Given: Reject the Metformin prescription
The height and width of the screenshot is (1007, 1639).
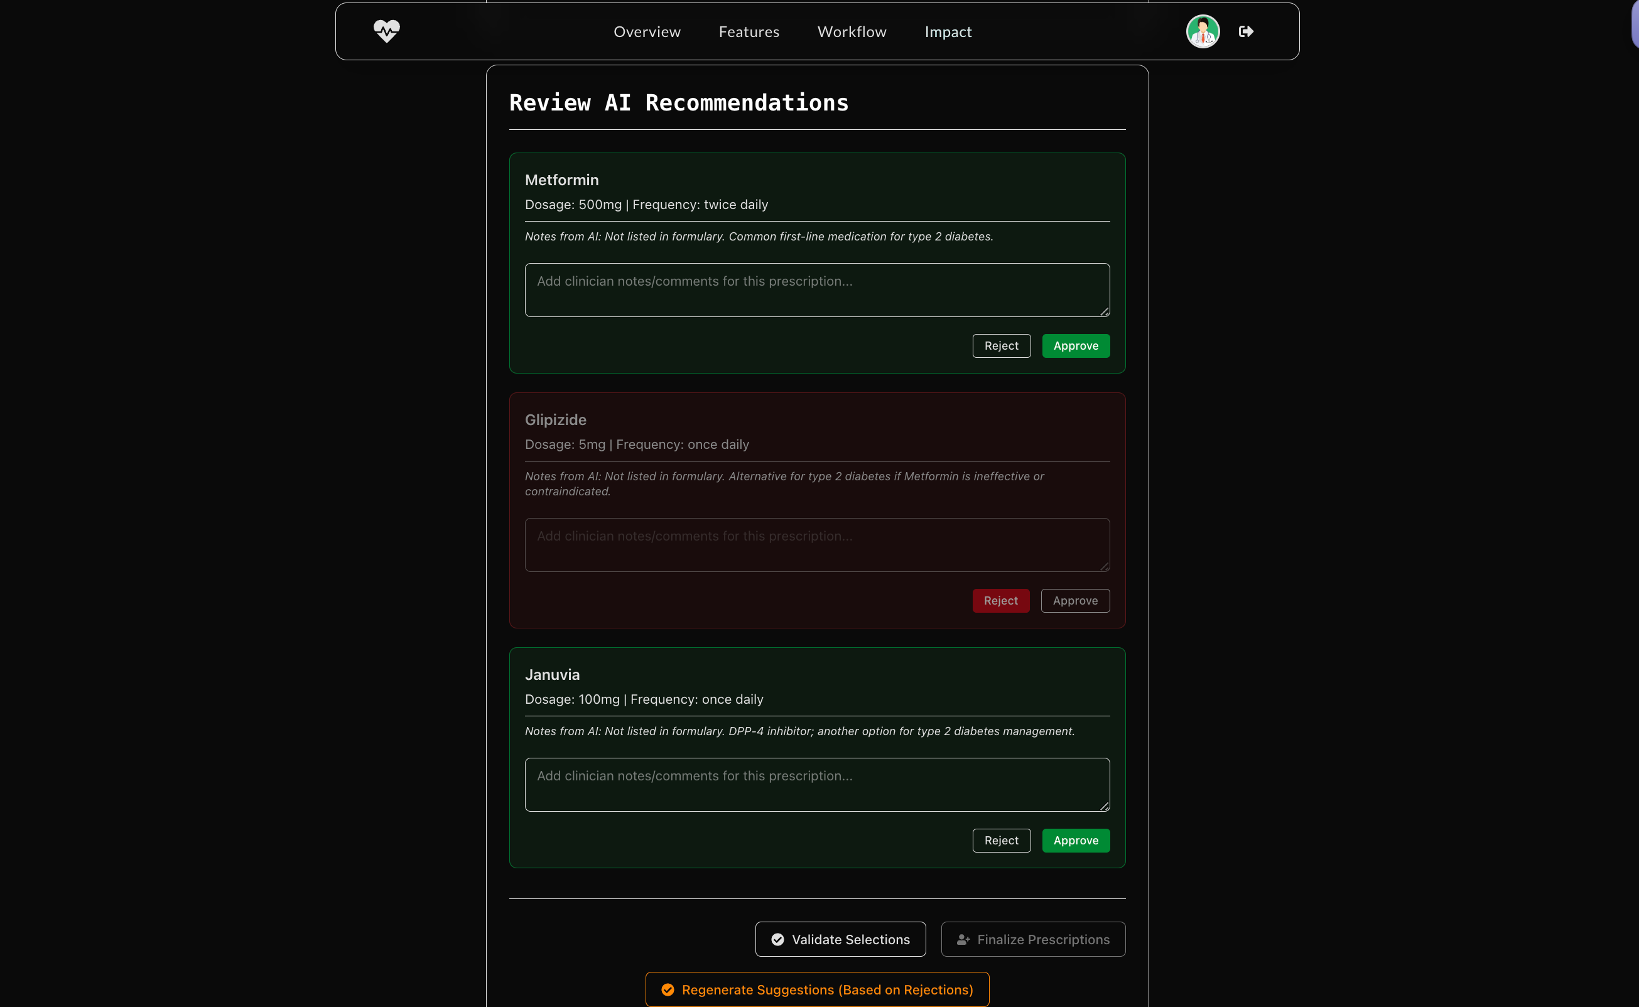Looking at the screenshot, I should (x=1001, y=346).
